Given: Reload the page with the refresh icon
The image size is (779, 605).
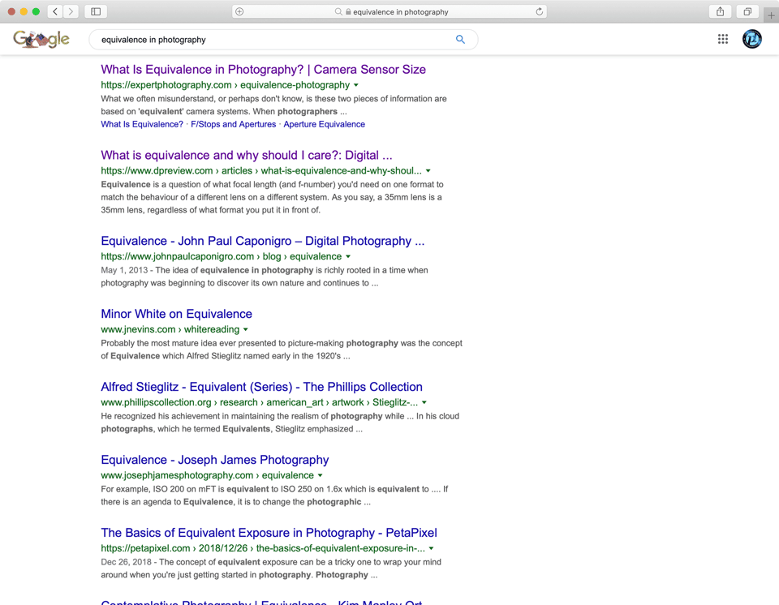Looking at the screenshot, I should pos(539,11).
